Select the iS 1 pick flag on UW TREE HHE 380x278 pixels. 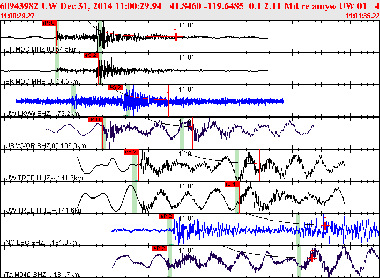click(x=232, y=185)
